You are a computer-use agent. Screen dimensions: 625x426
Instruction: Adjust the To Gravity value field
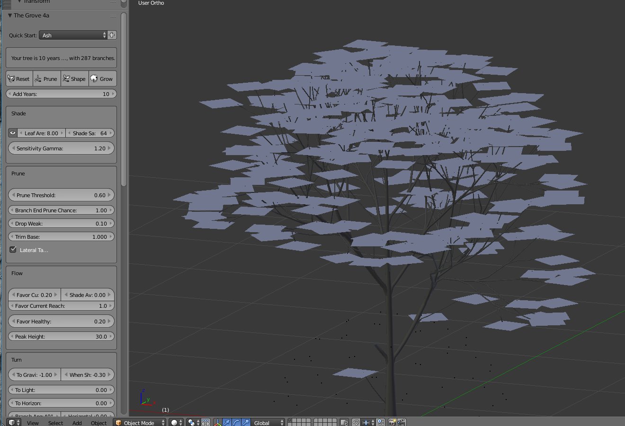click(x=35, y=375)
